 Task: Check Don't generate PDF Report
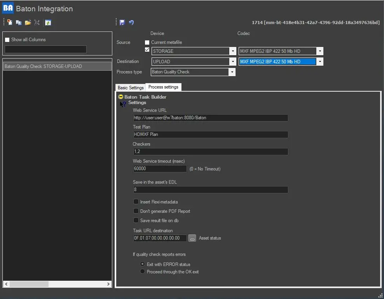[136, 211]
